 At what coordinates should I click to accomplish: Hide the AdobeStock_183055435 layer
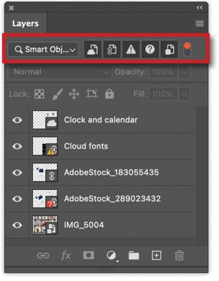tap(17, 173)
